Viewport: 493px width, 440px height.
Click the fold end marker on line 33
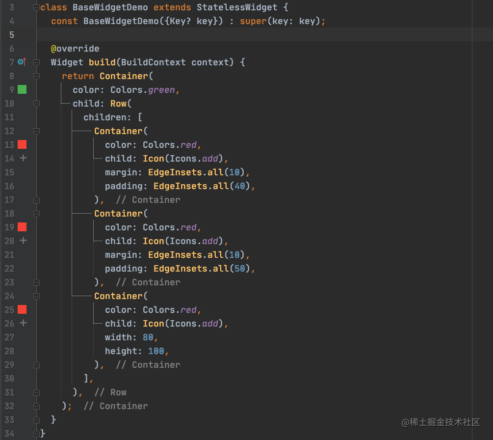(36, 420)
